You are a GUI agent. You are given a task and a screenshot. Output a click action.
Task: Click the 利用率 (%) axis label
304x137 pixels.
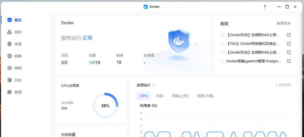pyautogui.click(x=148, y=106)
